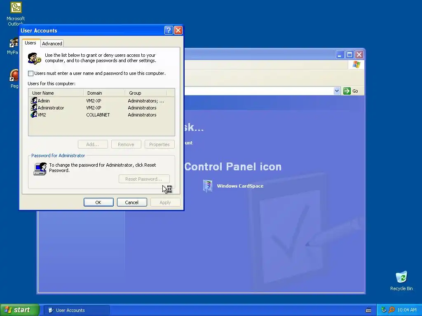The width and height of the screenshot is (422, 316).
Task: Click the magnifier tray icon
Action: [x=392, y=310]
